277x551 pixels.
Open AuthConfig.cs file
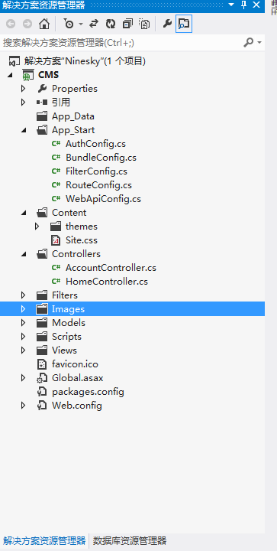95,144
